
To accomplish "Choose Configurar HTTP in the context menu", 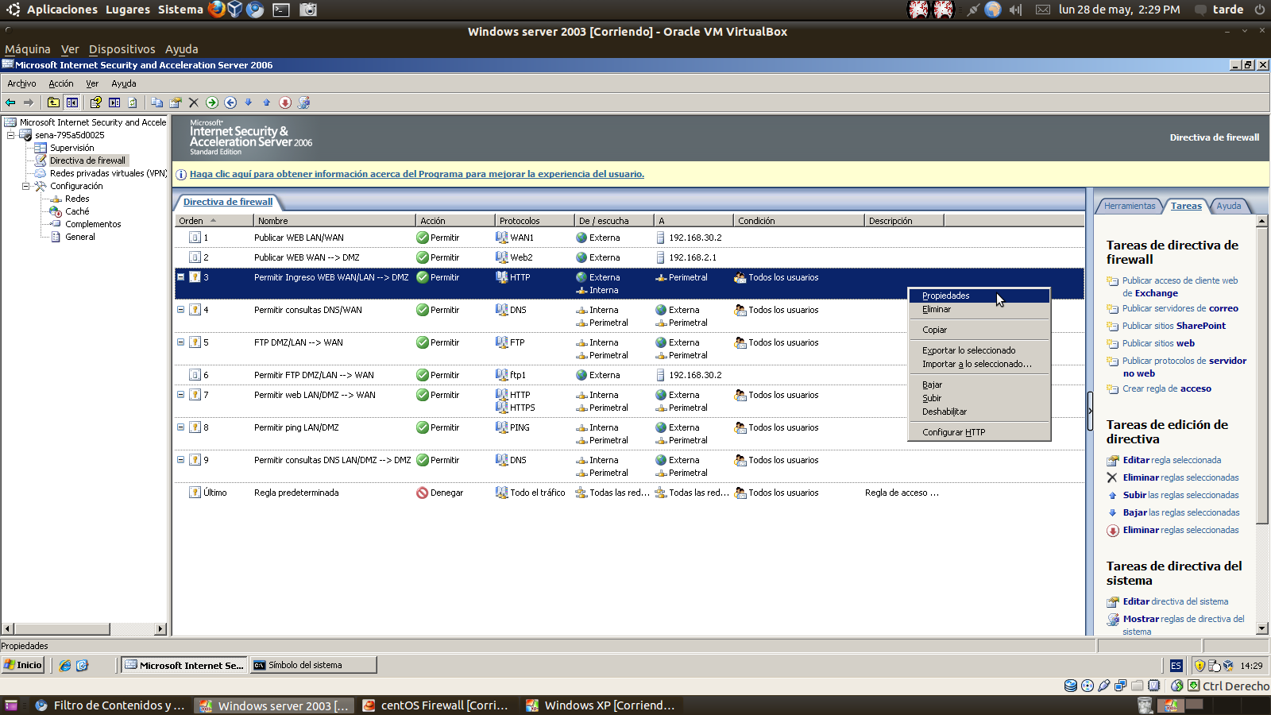I will (x=979, y=432).
